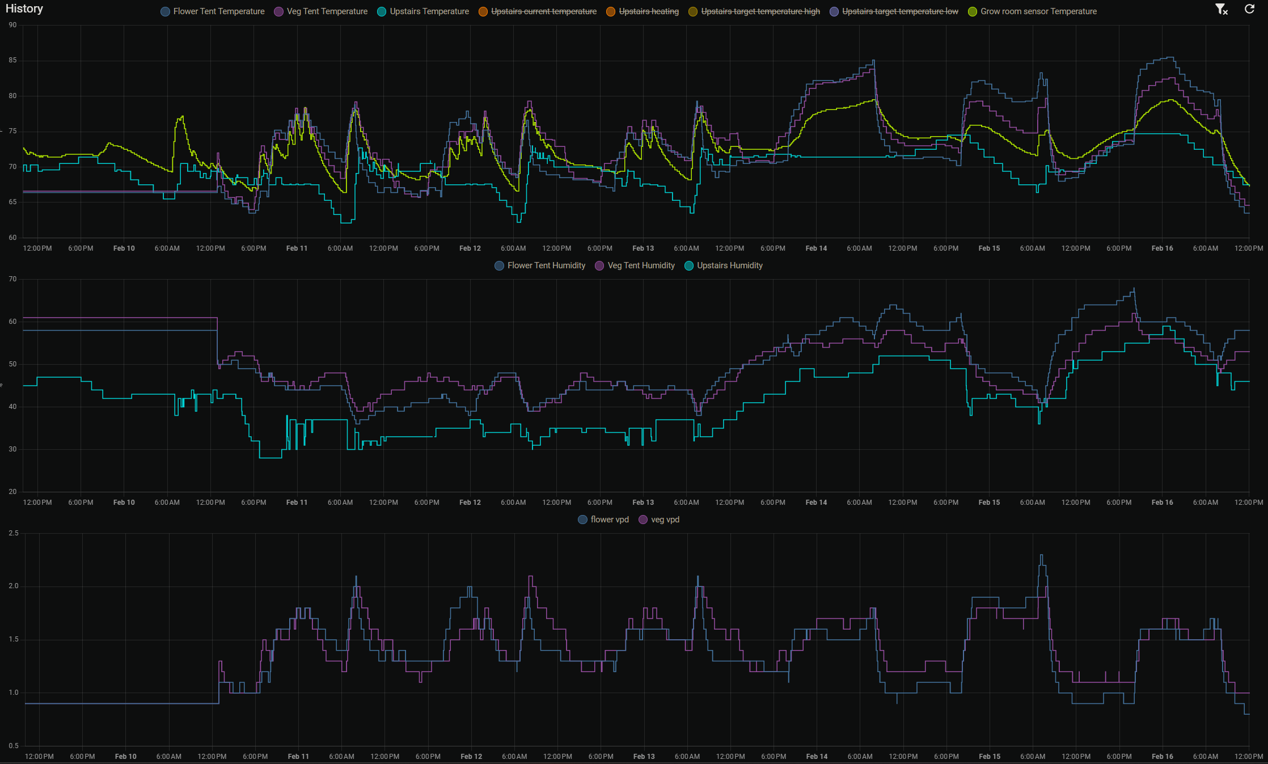
Task: Show Upstairs current temperature series
Action: (543, 11)
